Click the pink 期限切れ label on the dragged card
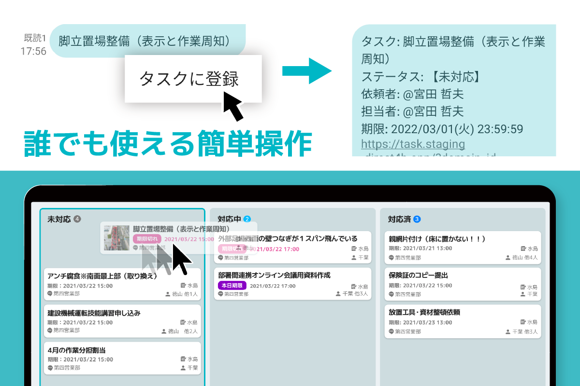Screen dimensions: 580x386 (x=146, y=239)
